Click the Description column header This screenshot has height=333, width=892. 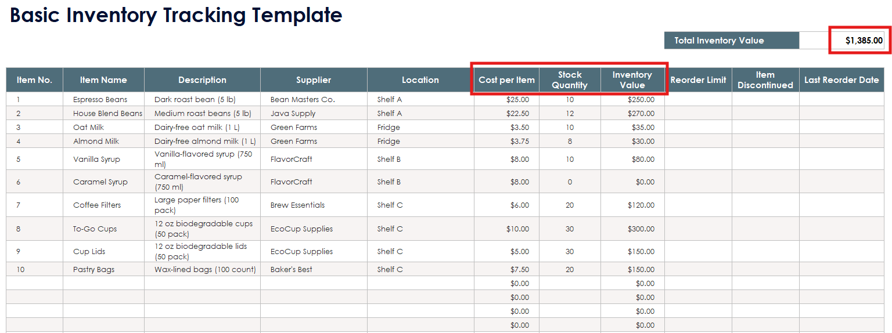[202, 80]
